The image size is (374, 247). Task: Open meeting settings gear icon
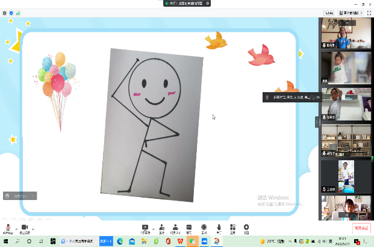tap(246, 229)
